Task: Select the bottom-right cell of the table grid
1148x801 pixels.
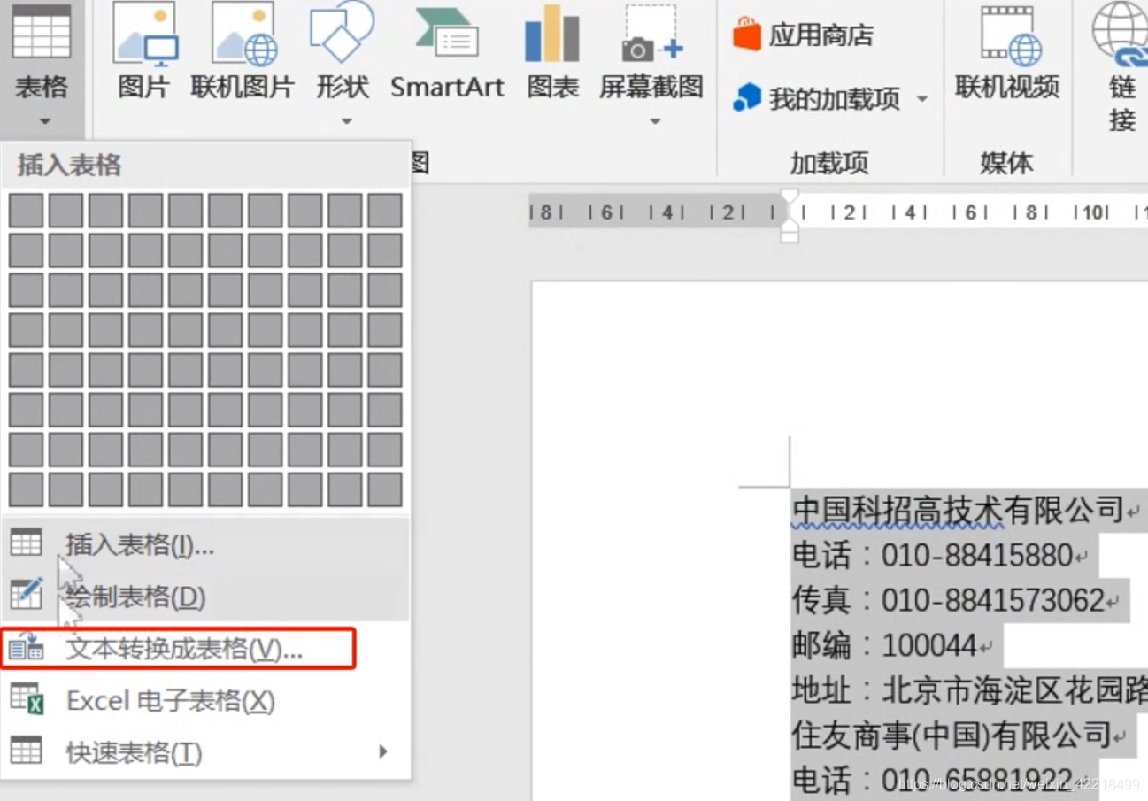Action: click(x=385, y=489)
